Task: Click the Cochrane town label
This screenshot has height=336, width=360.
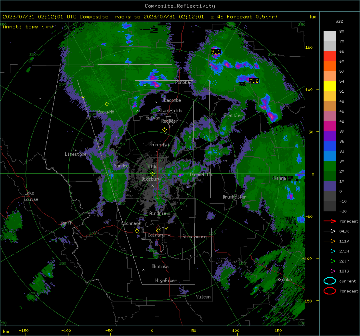Action: (x=131, y=223)
